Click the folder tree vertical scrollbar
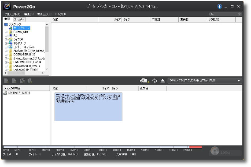Viewport: 251px width, 167px height. click(x=47, y=47)
